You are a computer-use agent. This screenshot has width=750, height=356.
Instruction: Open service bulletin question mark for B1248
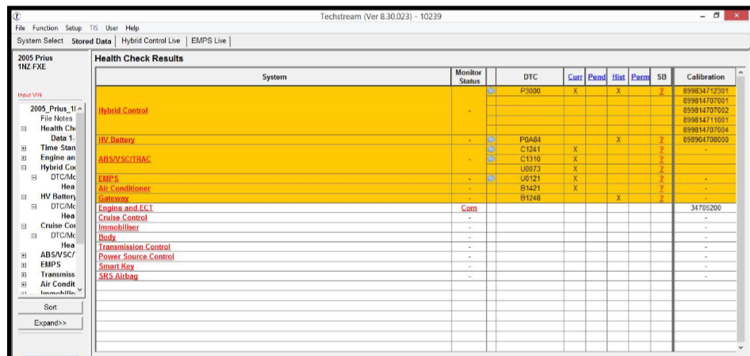click(x=661, y=198)
